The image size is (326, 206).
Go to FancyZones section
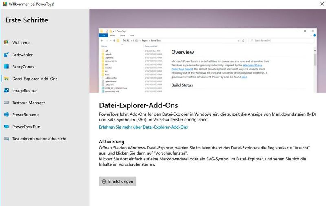[45, 67]
